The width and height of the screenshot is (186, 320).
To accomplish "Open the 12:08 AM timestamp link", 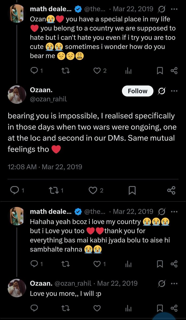I will (x=22, y=167).
